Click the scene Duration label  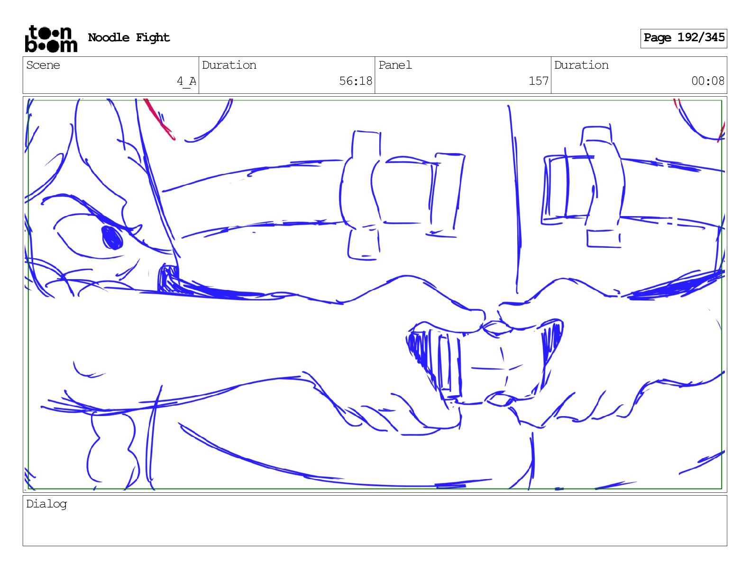point(229,65)
